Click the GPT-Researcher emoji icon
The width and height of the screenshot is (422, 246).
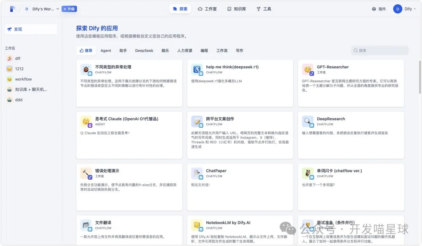pyautogui.click(x=308, y=70)
